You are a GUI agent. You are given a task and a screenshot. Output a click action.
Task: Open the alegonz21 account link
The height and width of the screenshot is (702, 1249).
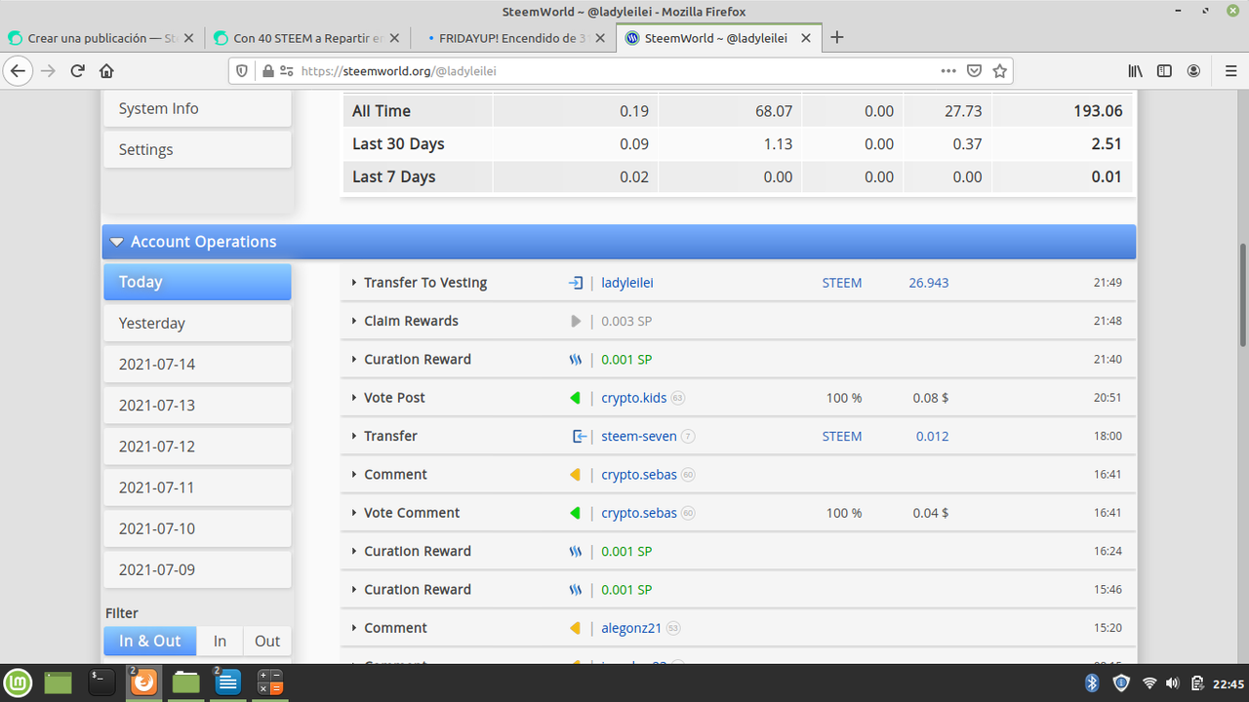[632, 628]
